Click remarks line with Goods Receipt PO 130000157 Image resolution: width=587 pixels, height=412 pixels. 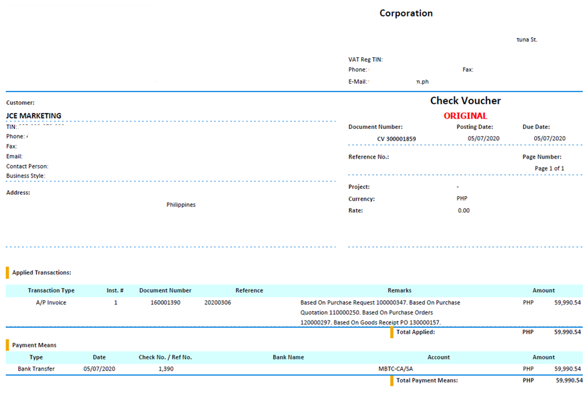[370, 322]
